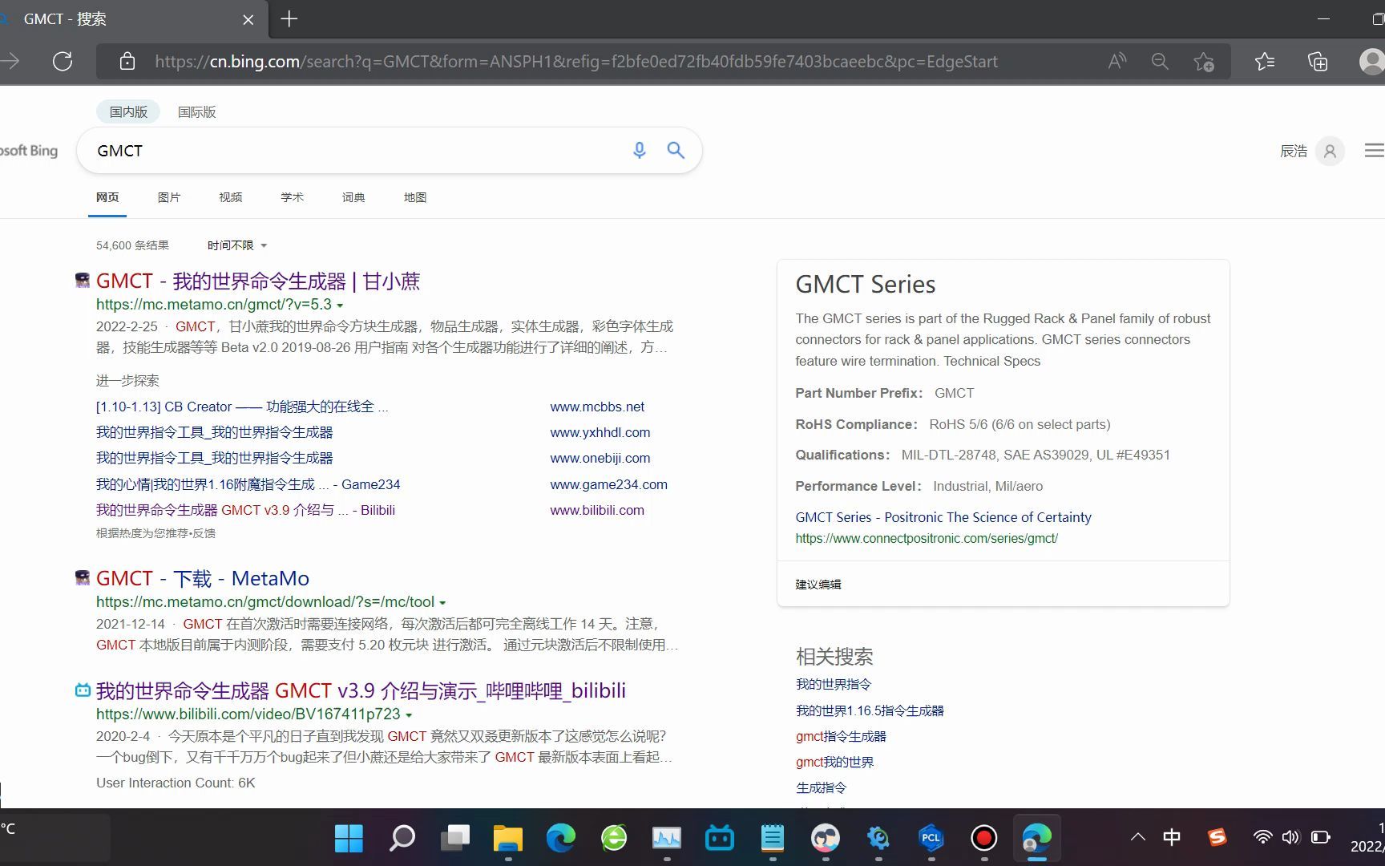The width and height of the screenshot is (1385, 866).
Task: Click the microphone voice search icon
Action: coord(639,150)
